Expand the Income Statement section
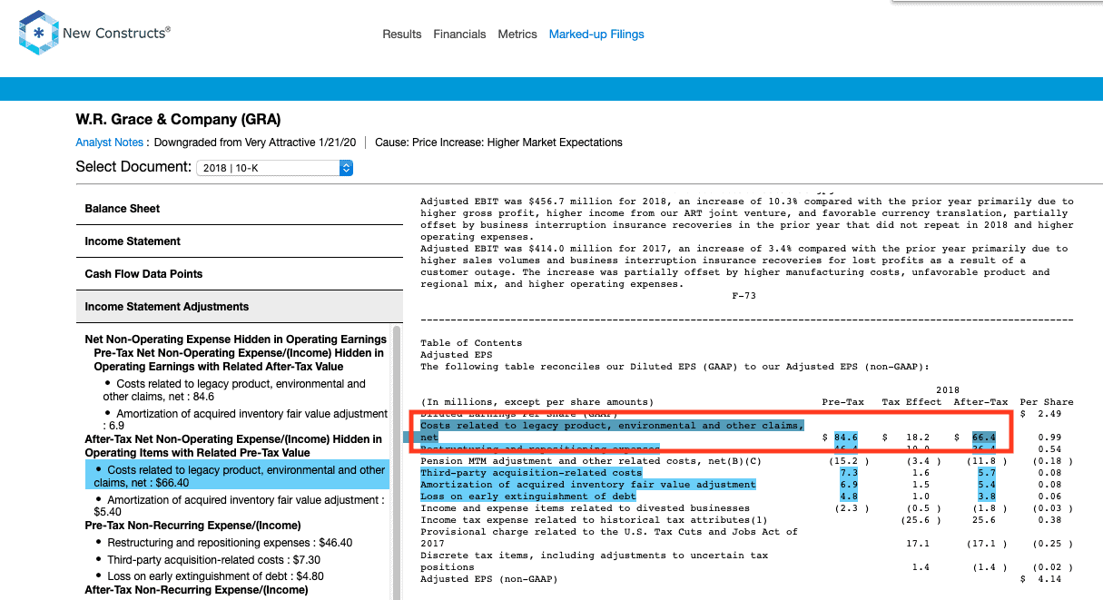The image size is (1103, 600). pos(240,241)
